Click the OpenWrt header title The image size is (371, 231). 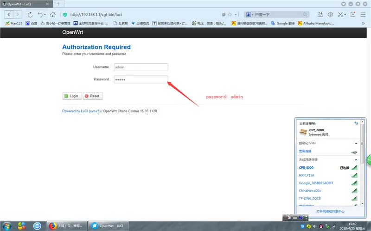pyautogui.click(x=73, y=32)
